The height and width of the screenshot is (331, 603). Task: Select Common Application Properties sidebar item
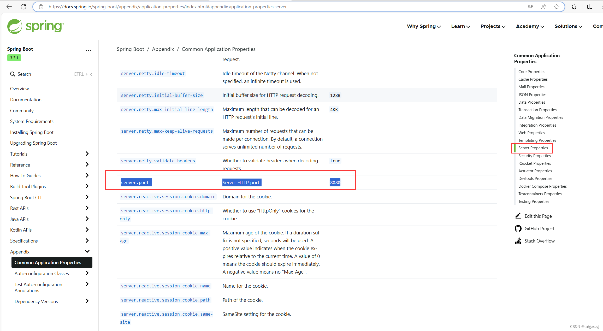pyautogui.click(x=52, y=262)
